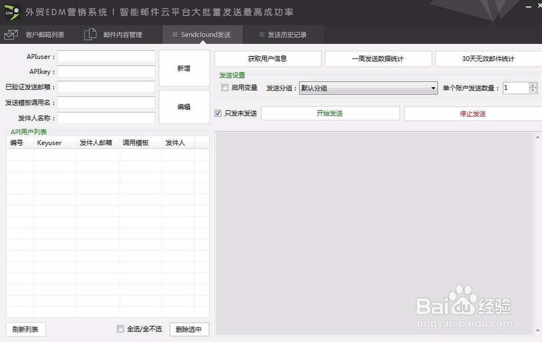Open the 默认分组 sending group dropdown
Image resolution: width=542 pixels, height=342 pixels.
[x=433, y=88]
